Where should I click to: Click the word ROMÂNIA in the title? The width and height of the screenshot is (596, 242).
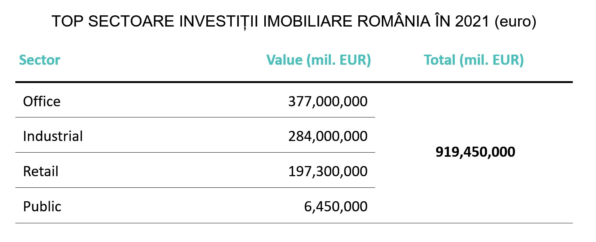393,21
